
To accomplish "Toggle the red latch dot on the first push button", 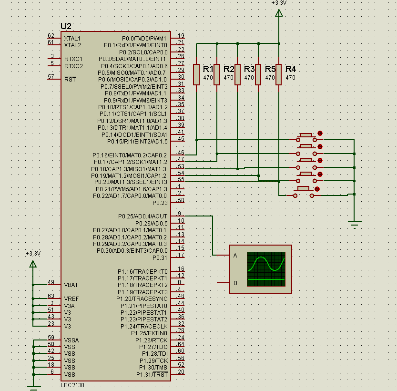I will 320,133.
